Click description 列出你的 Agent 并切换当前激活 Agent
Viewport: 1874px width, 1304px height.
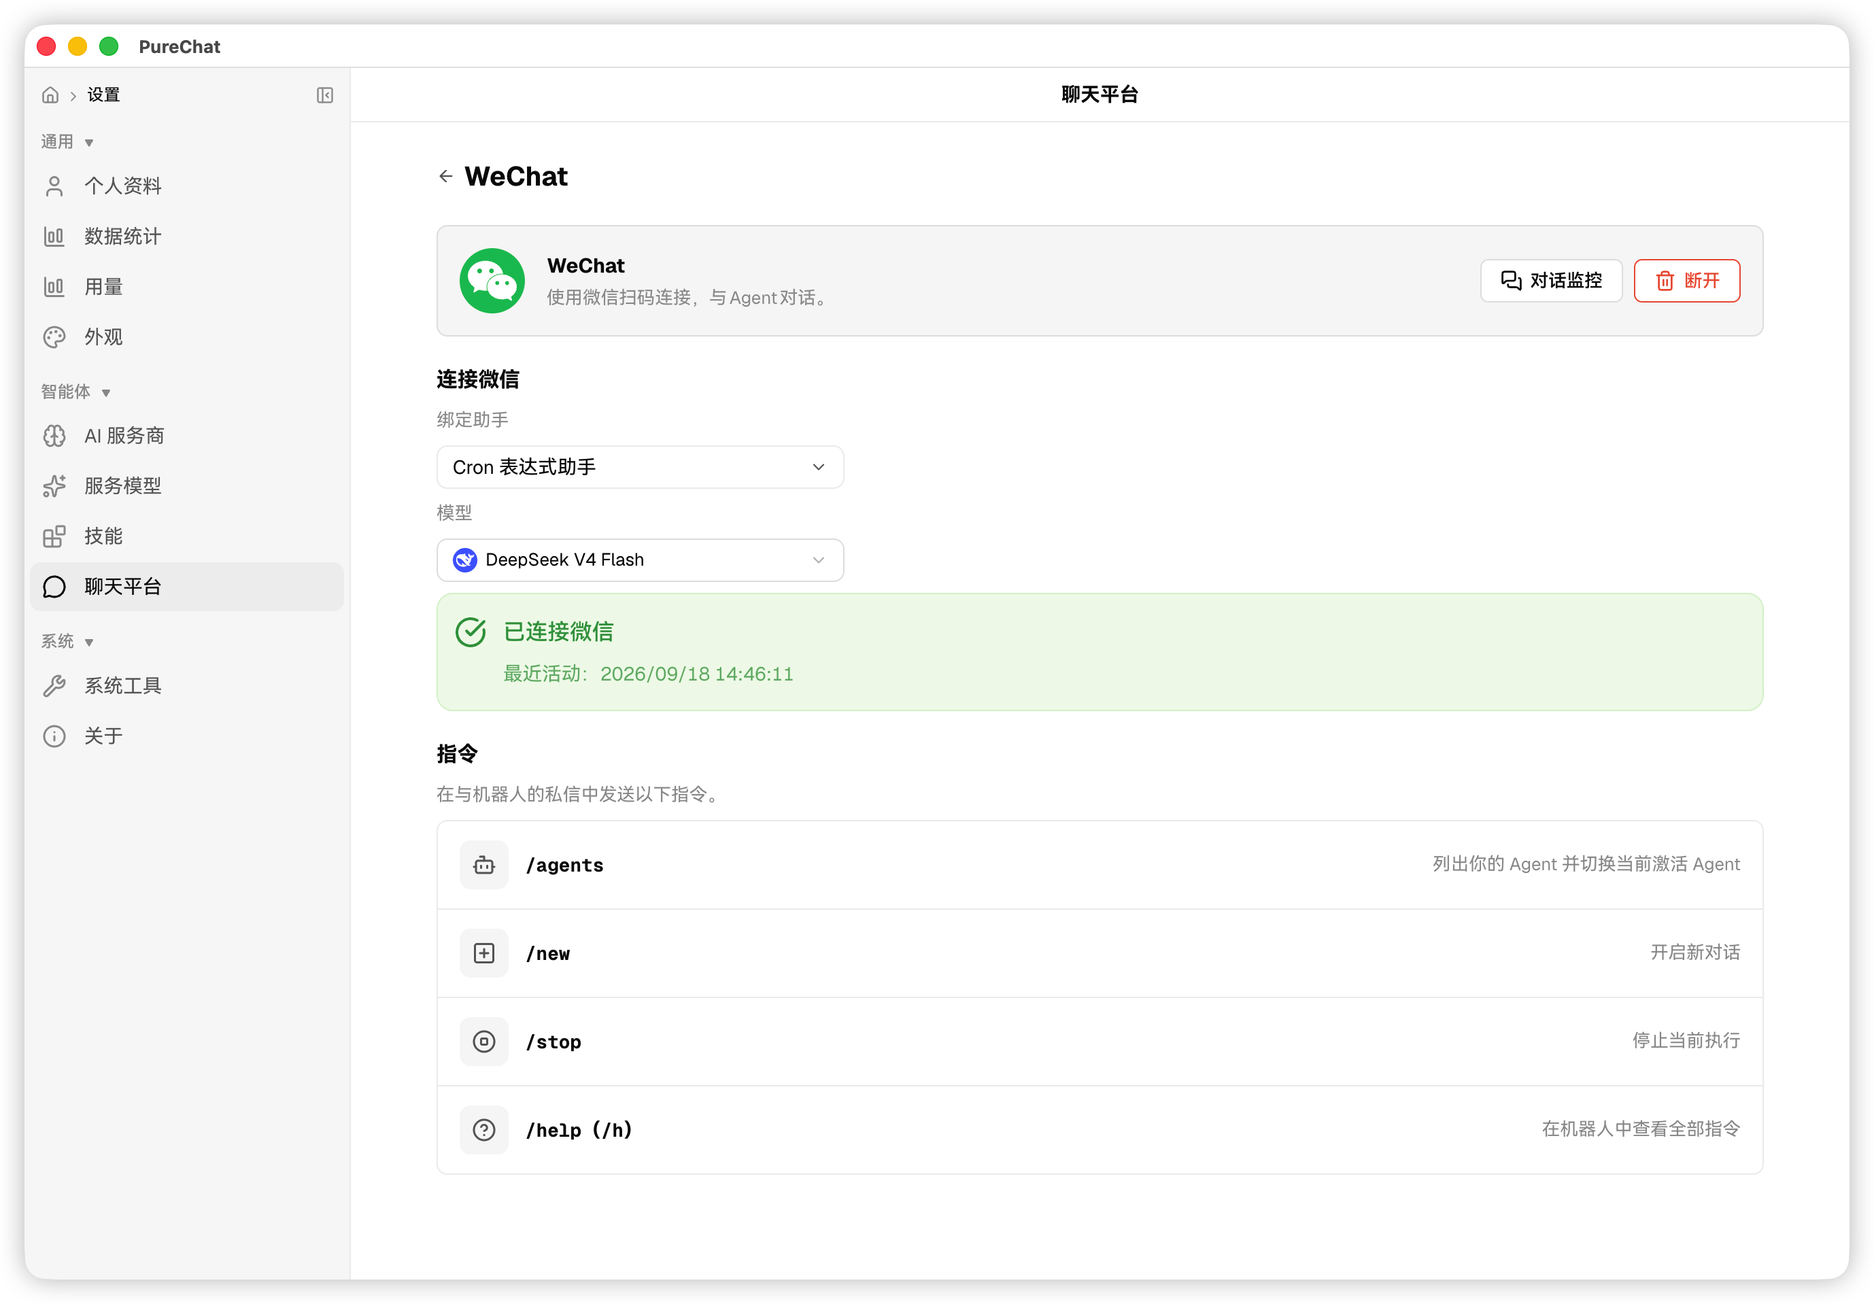pos(1586,864)
